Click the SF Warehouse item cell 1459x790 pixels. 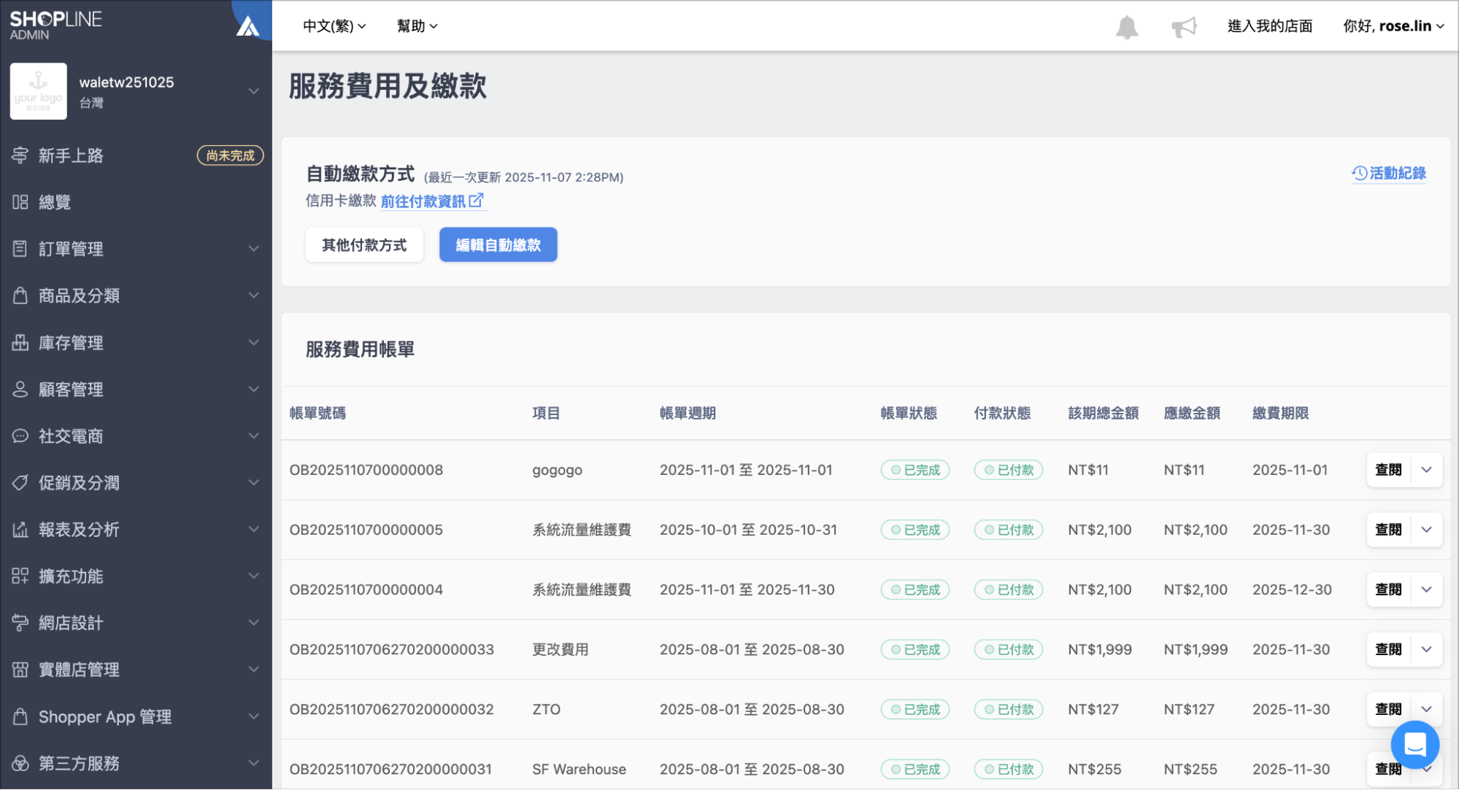click(580, 769)
